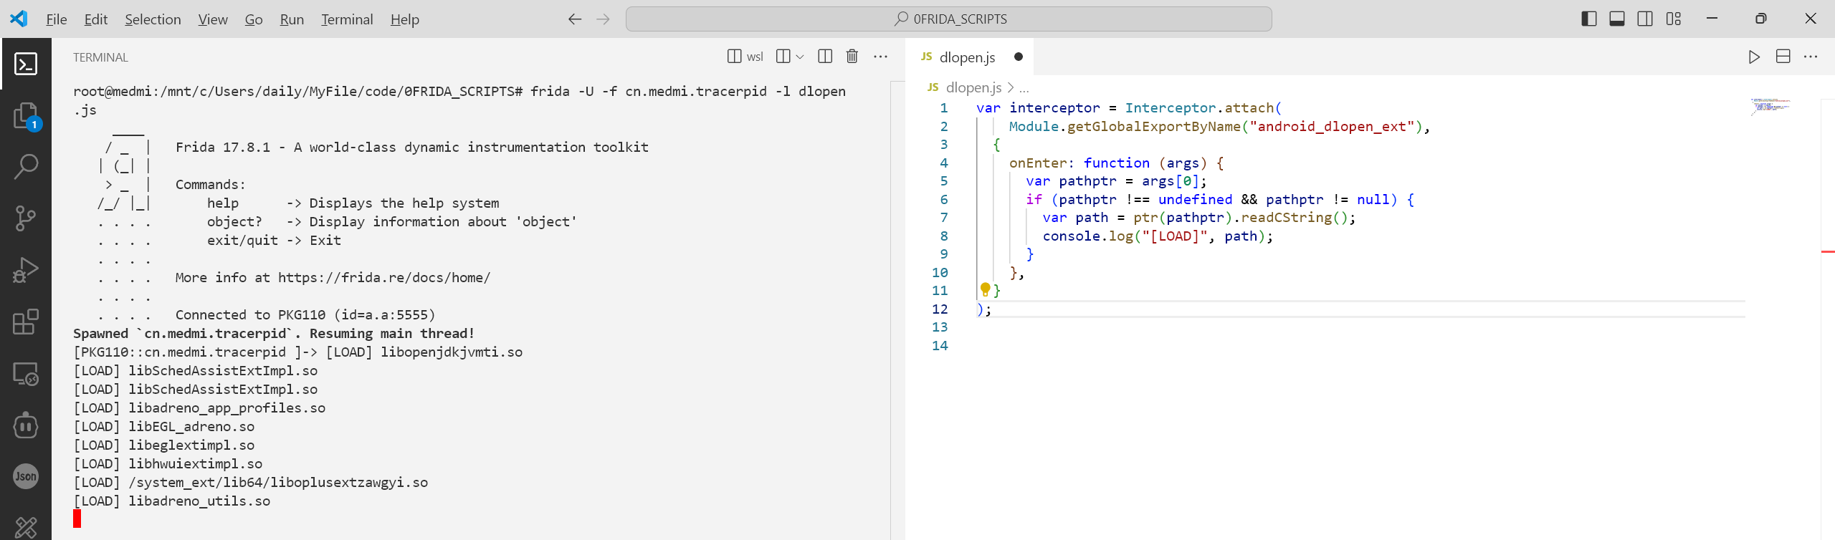Click dlopen.js in the breadcrumb path

click(973, 87)
